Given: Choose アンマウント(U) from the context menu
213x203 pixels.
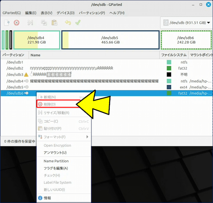Looking at the screenshot, I should tap(55, 153).
